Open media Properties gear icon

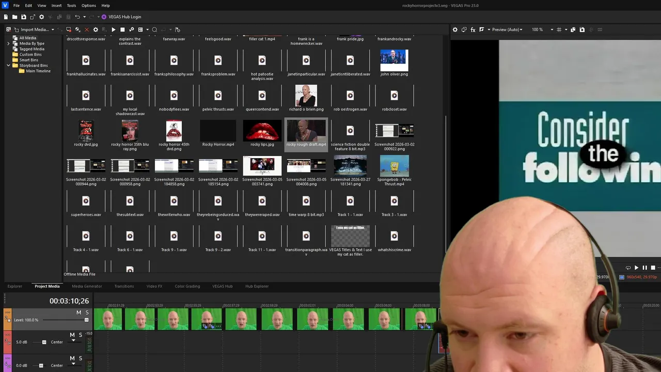click(96, 29)
